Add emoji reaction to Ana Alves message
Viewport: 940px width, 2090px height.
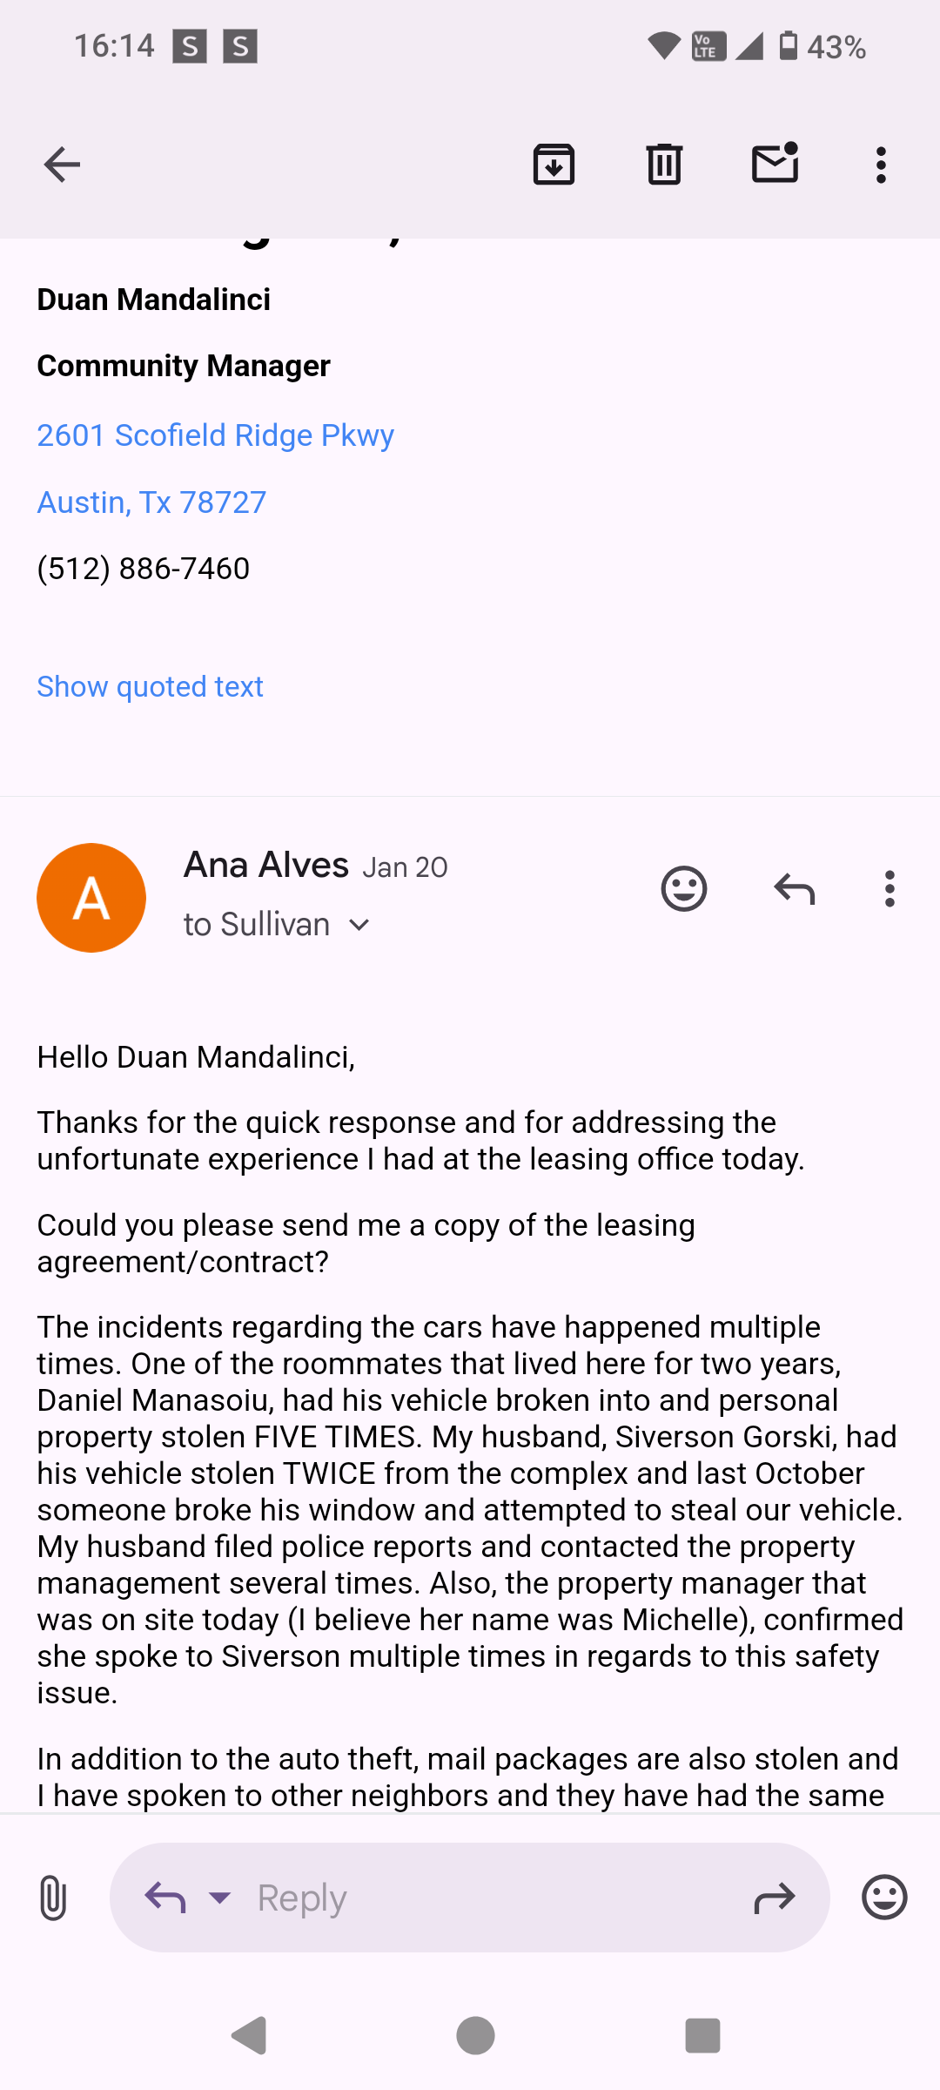click(684, 889)
